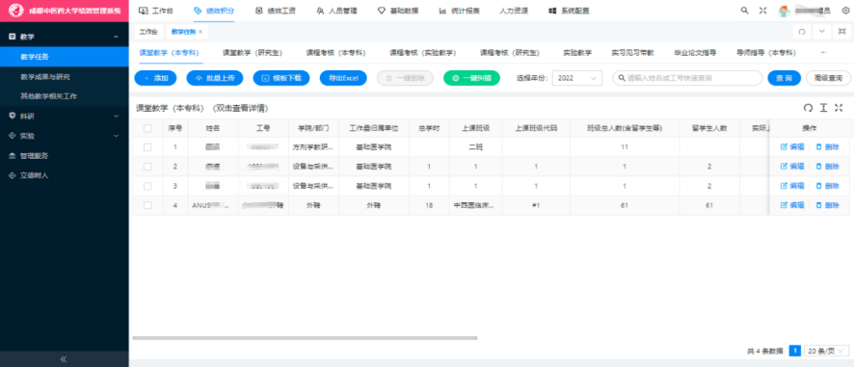
Task: Open the settings gear icon at top right
Action: (845, 11)
